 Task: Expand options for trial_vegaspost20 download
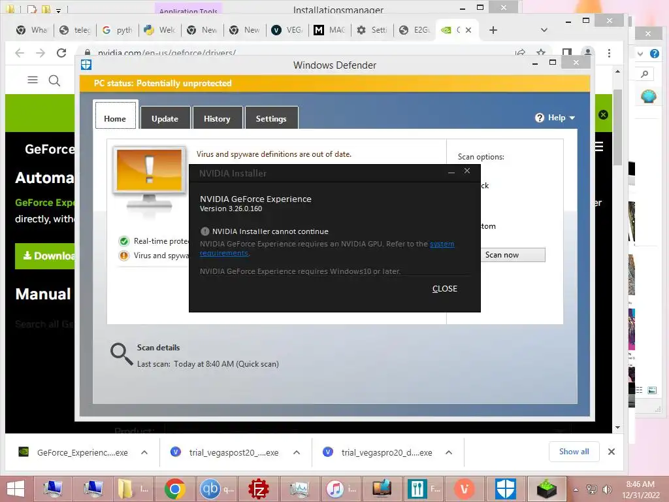tap(297, 452)
